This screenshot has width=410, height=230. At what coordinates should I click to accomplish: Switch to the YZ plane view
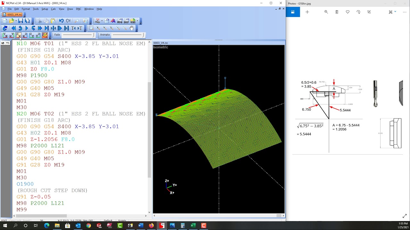point(38,35)
